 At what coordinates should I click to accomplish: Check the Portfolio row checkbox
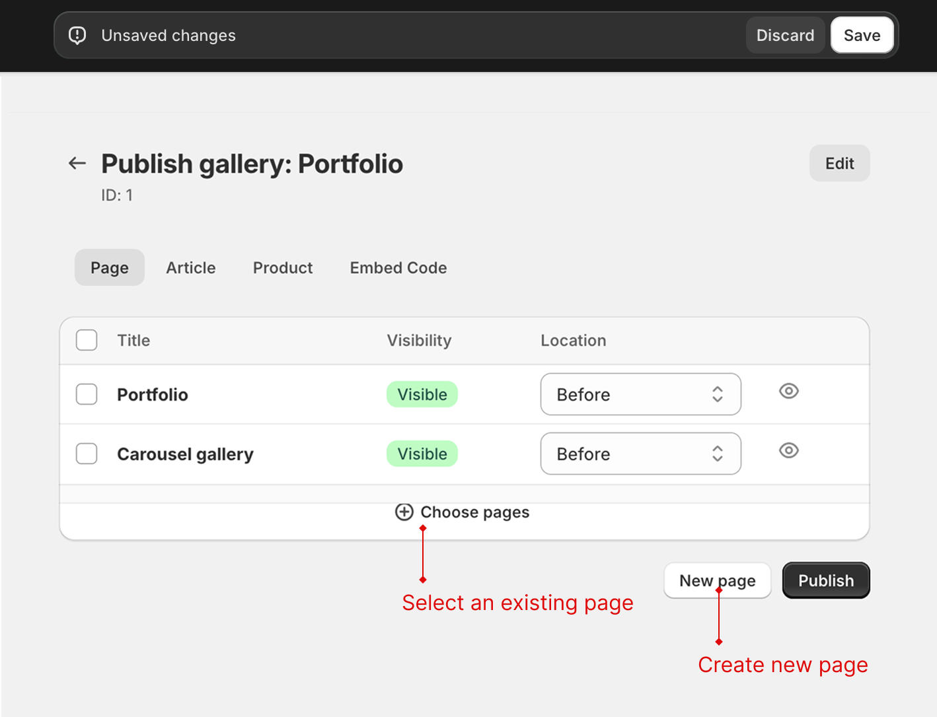(x=87, y=394)
